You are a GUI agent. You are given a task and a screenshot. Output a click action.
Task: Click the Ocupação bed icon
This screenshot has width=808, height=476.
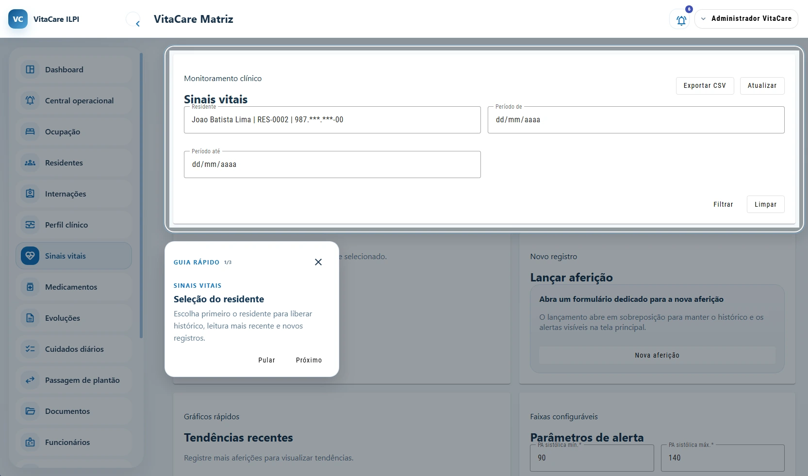point(30,131)
